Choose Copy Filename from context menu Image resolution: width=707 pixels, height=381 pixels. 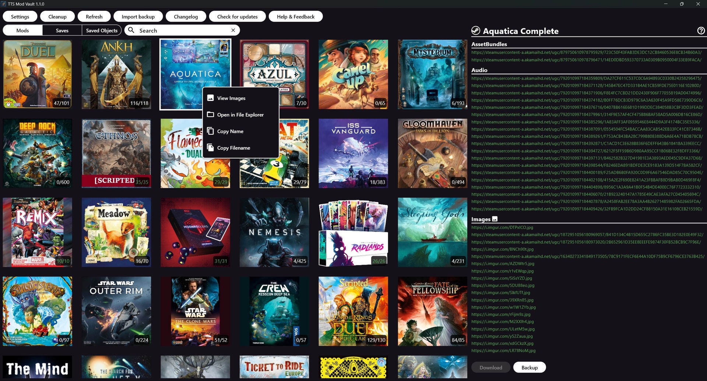click(x=241, y=148)
